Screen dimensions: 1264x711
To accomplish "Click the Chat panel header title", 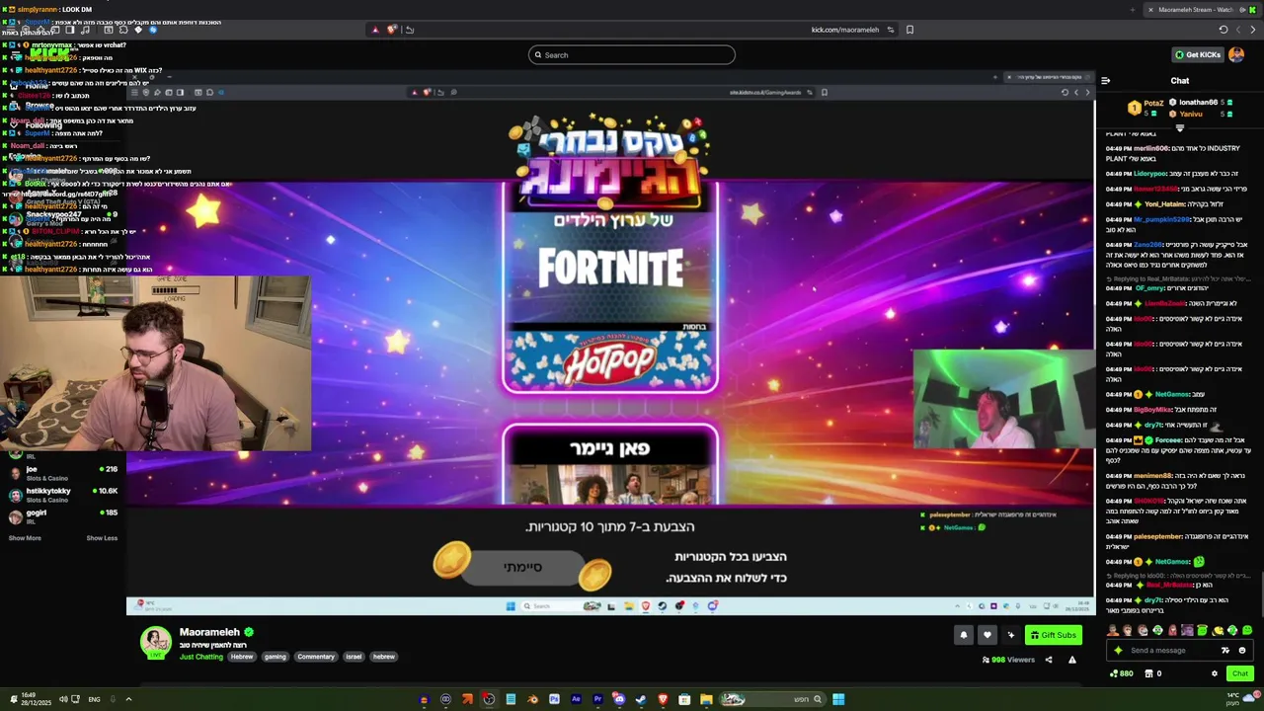I will [1180, 81].
